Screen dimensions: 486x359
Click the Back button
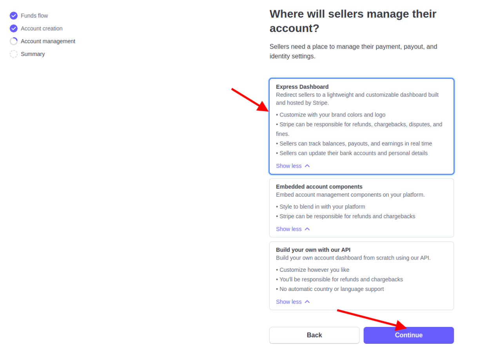tap(314, 335)
